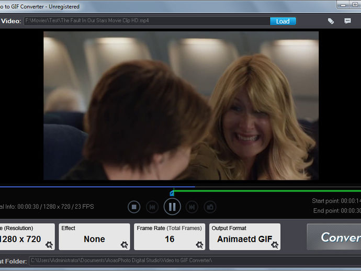361x271 pixels.
Task: Click the blue start point marker
Action: 172,193
